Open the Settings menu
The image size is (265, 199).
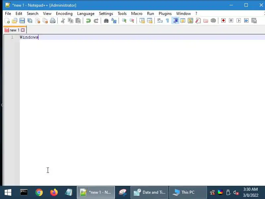point(106,14)
